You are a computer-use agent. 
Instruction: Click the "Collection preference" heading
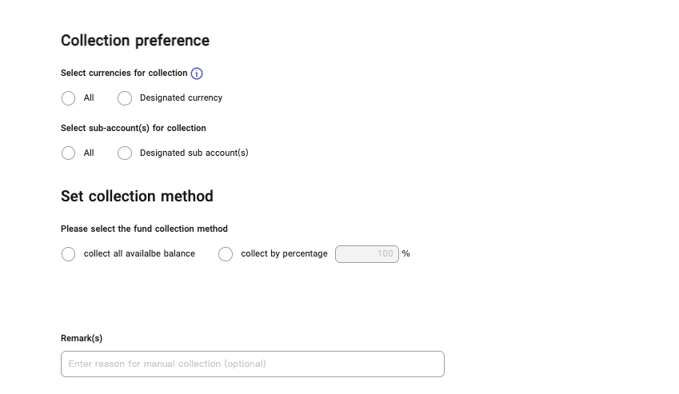(x=135, y=41)
